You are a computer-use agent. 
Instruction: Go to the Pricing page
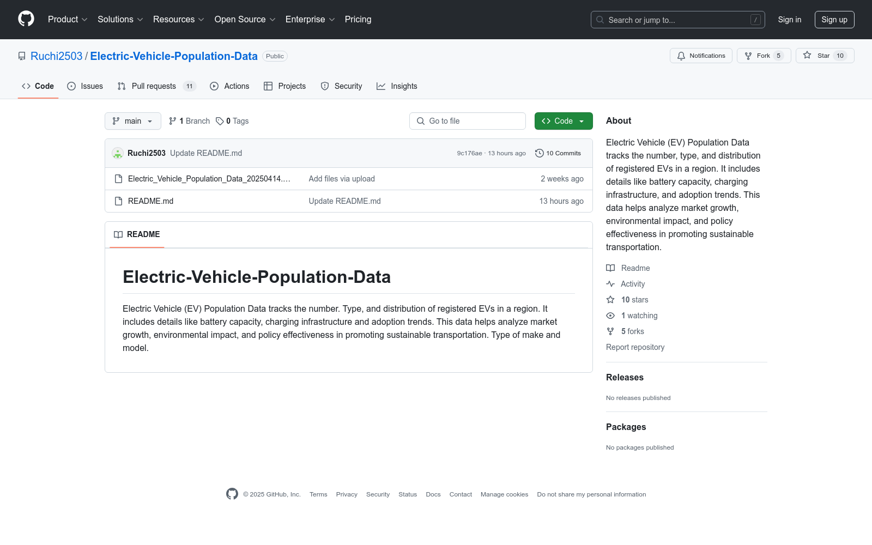tap(358, 20)
